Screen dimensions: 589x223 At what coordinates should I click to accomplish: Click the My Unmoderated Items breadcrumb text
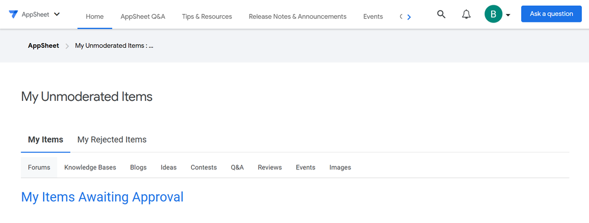(114, 46)
